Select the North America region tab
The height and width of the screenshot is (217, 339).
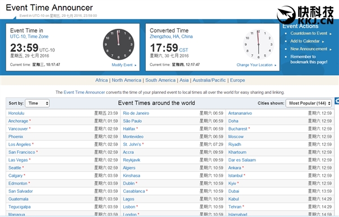pos(127,80)
